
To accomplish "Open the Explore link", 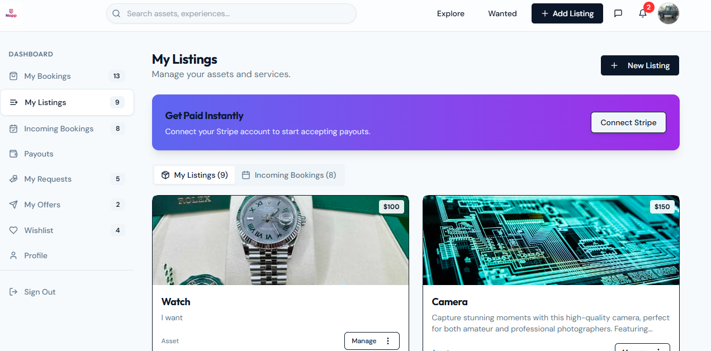I will 451,13.
